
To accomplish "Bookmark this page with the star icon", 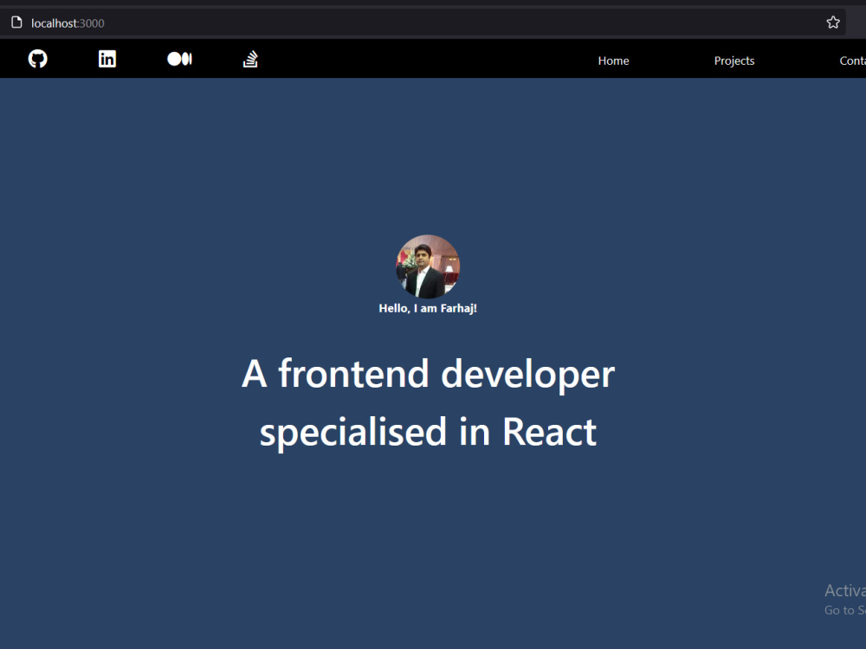I will pos(833,22).
